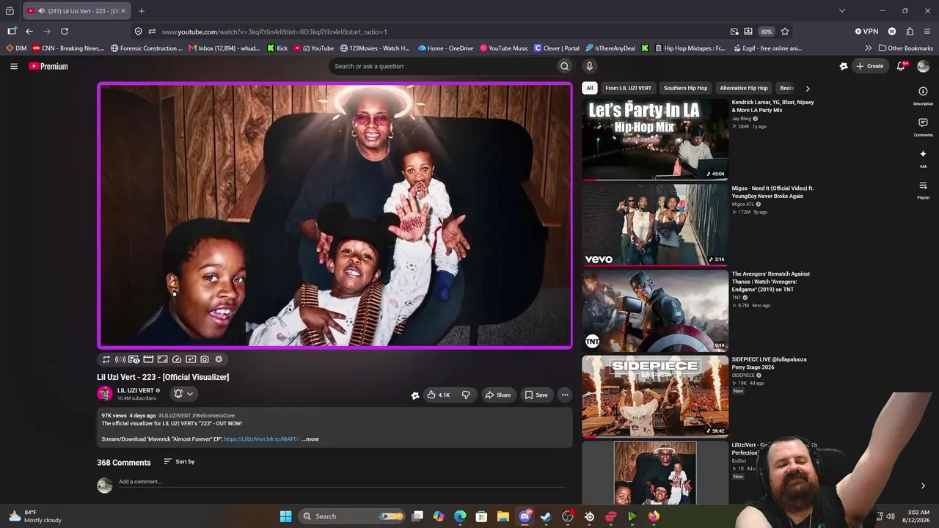Open the Comments panel icon
Viewport: 939px width, 528px height.
(923, 127)
